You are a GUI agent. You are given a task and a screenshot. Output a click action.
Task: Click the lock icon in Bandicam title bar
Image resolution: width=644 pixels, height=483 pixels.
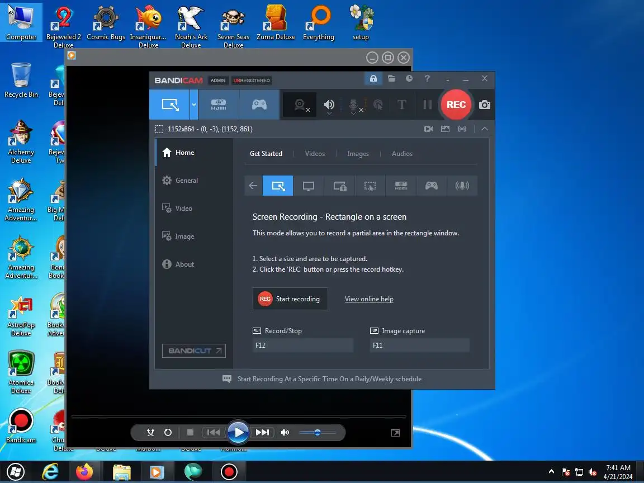tap(373, 78)
